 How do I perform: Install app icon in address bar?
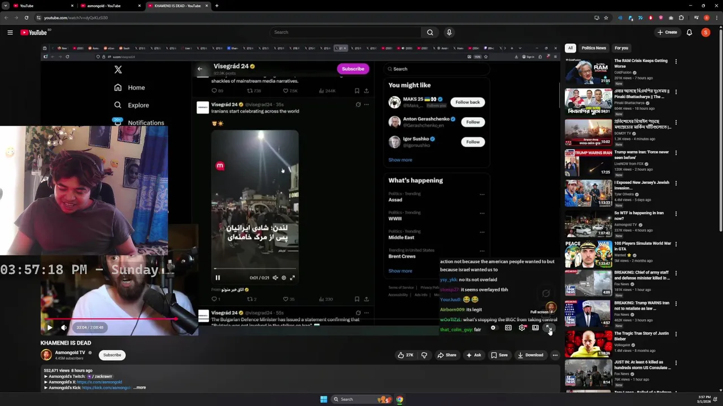coord(596,17)
